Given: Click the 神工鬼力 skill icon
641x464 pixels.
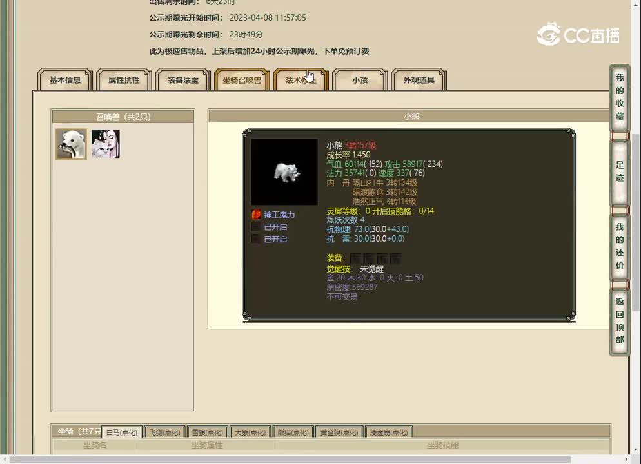Looking at the screenshot, I should click(256, 215).
